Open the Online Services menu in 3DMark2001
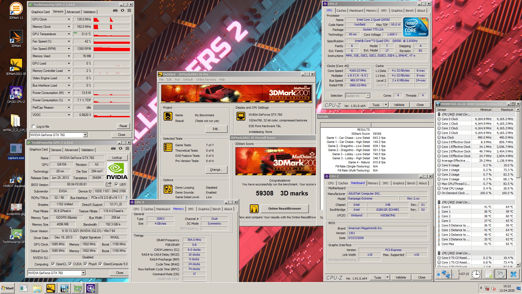Viewport: 522px width, 294px height. [x=206, y=79]
